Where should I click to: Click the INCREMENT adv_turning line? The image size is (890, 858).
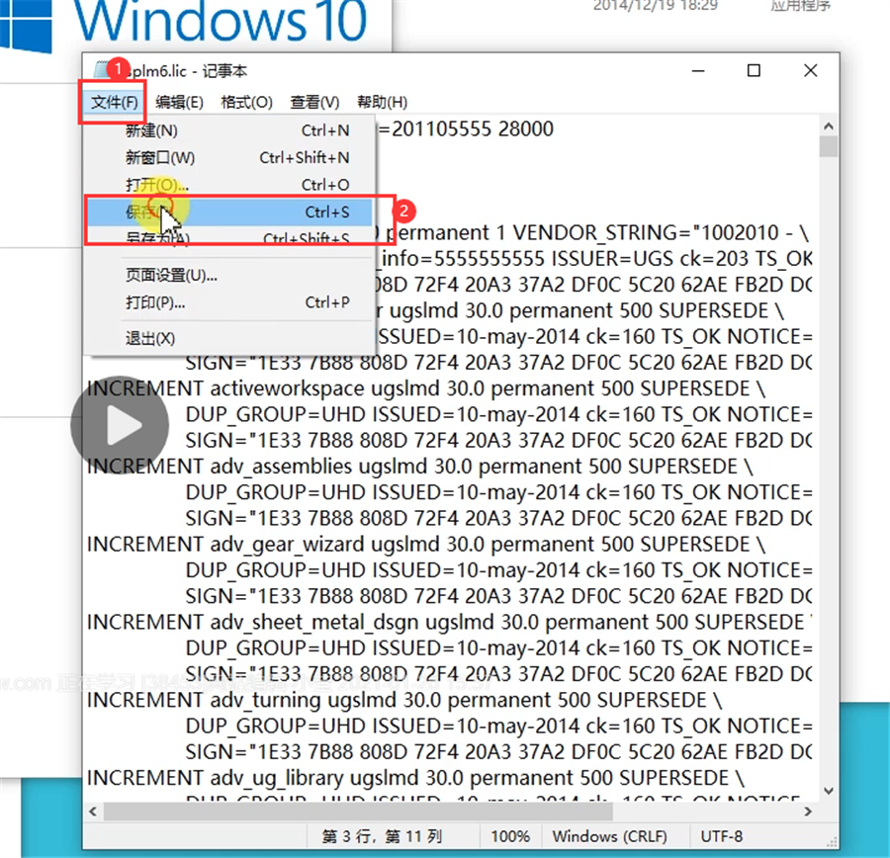coord(404,700)
